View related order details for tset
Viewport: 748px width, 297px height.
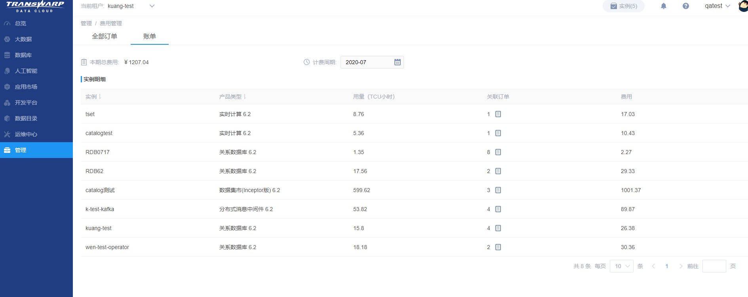point(498,114)
